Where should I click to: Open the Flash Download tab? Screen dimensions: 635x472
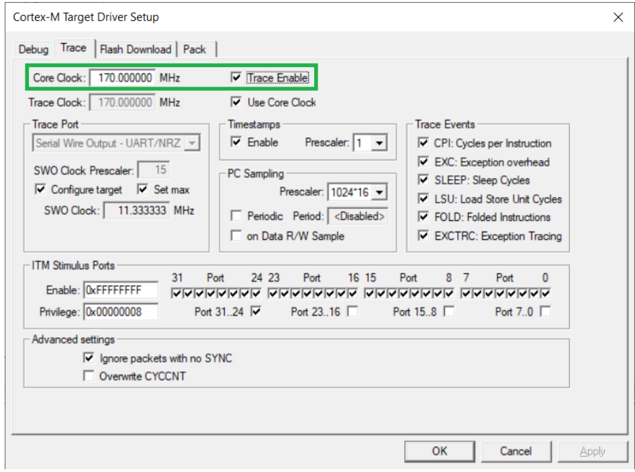point(136,50)
